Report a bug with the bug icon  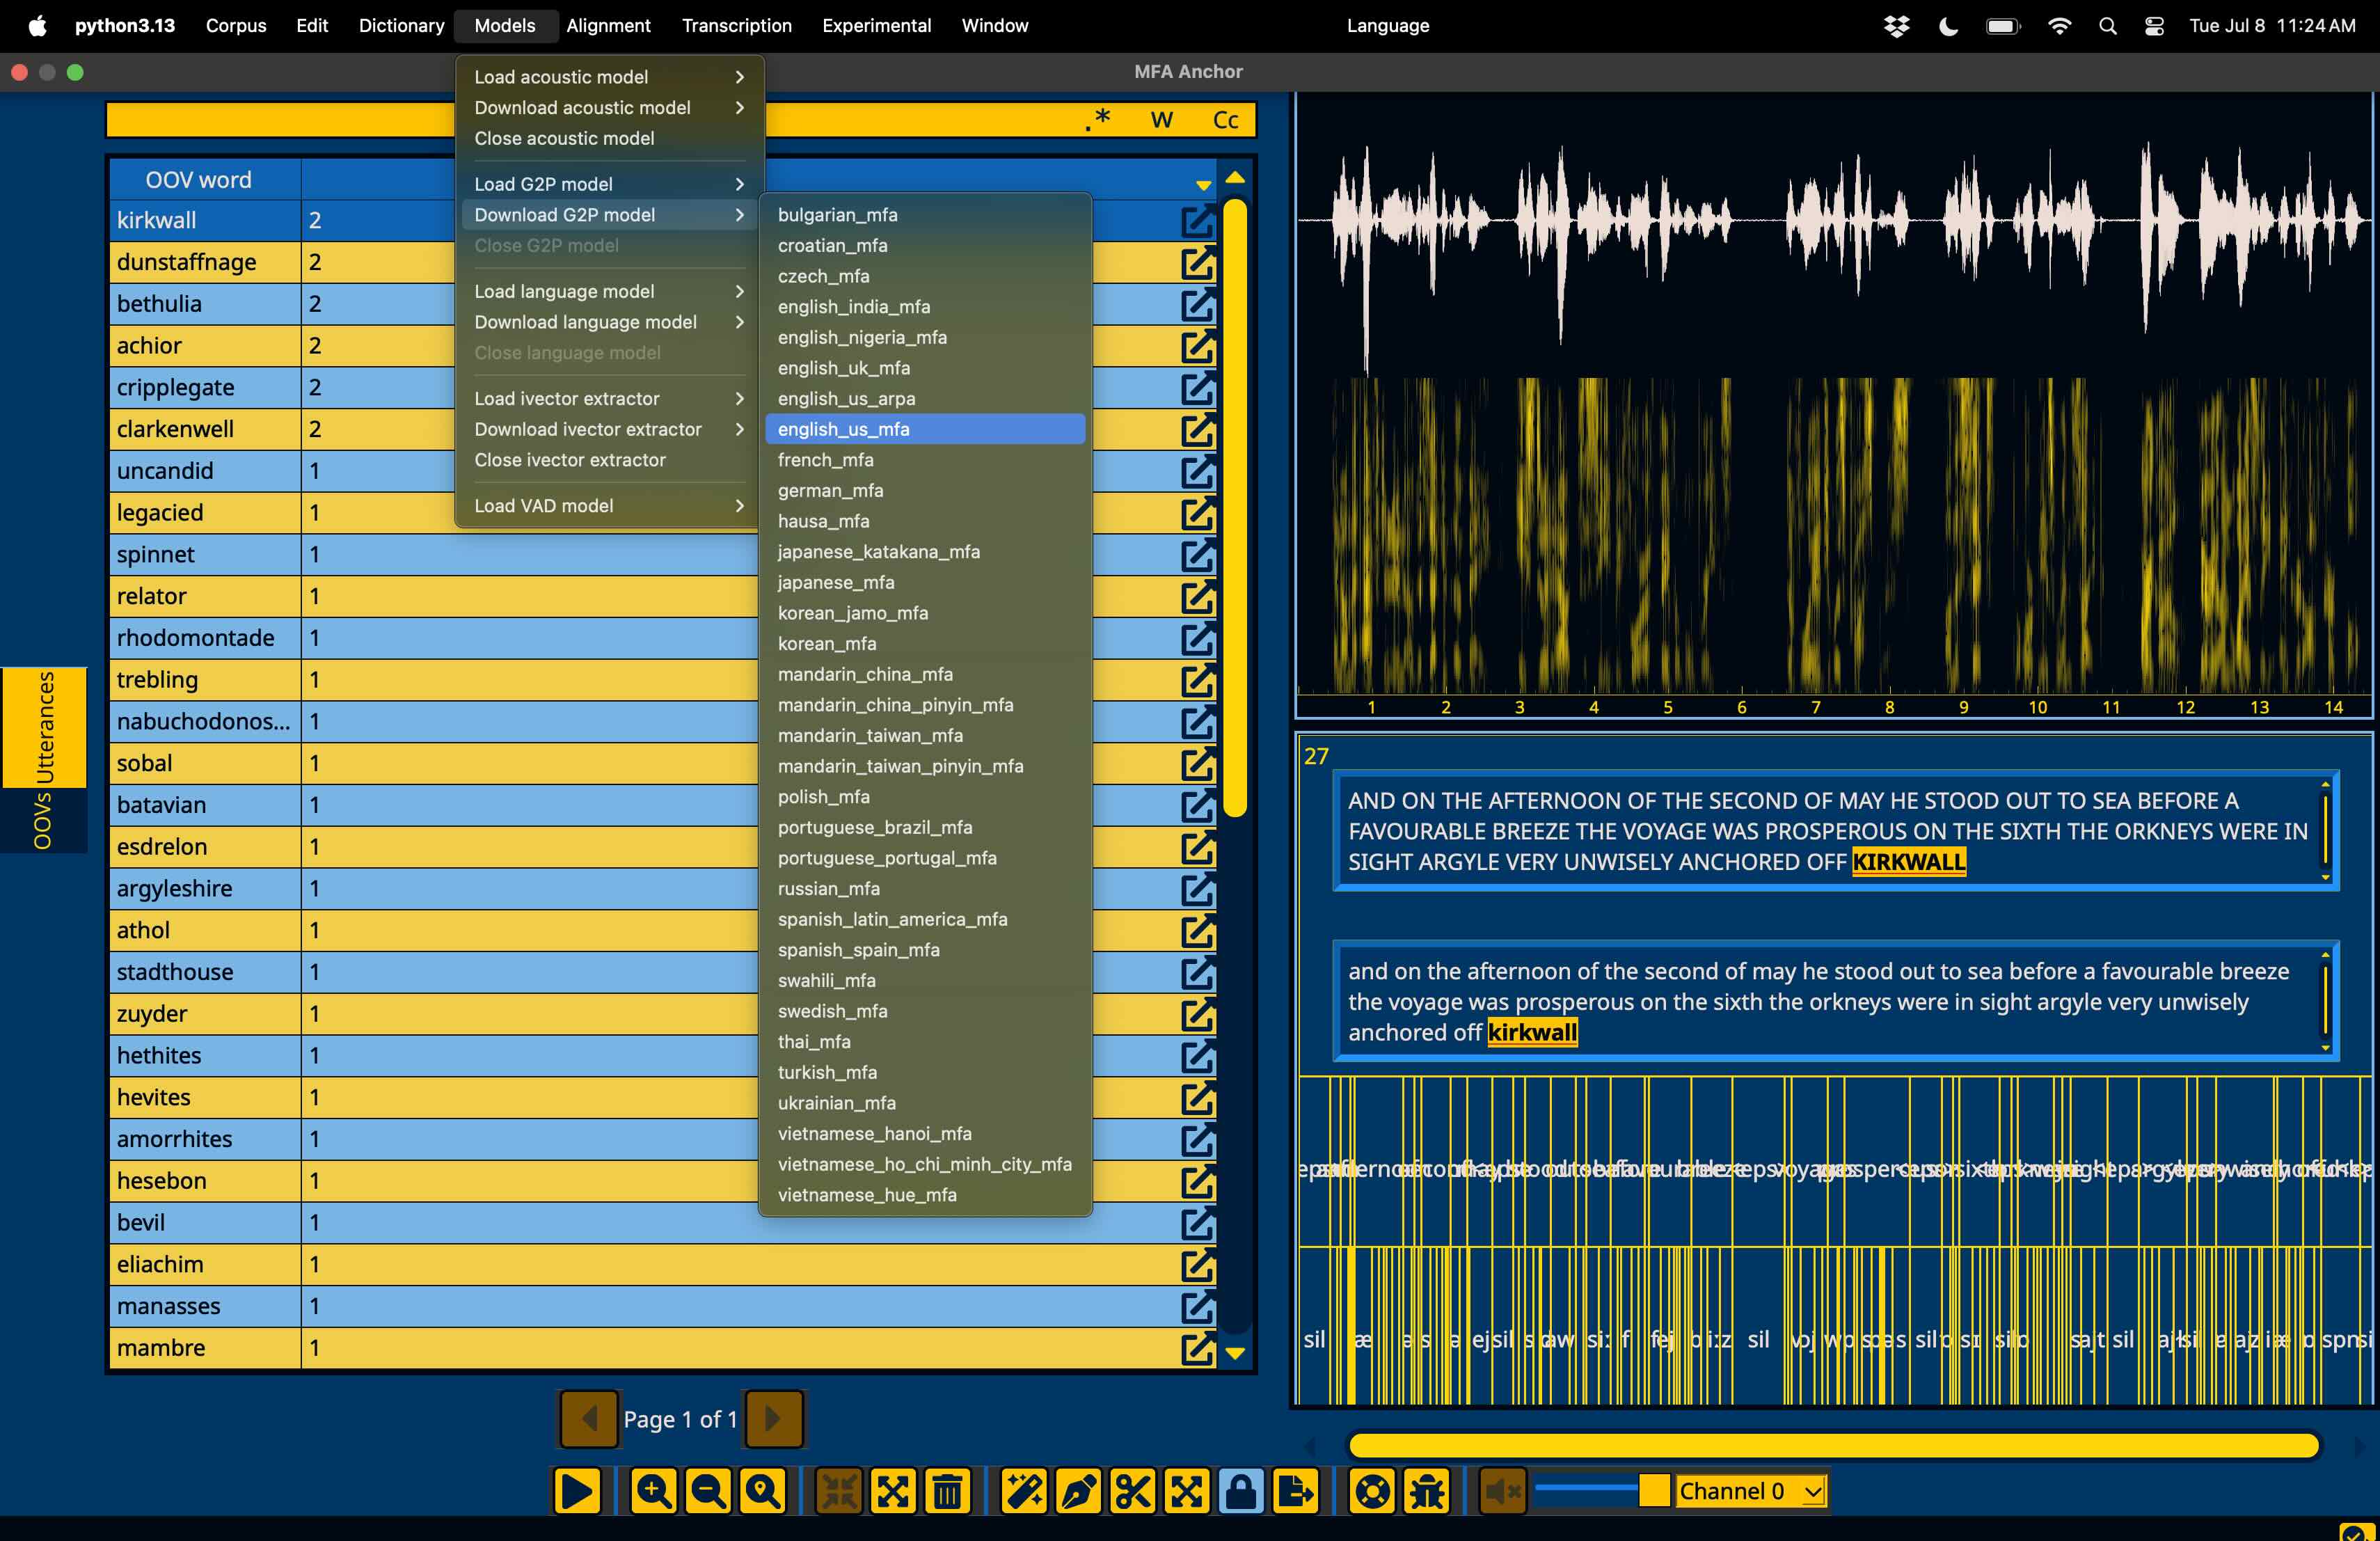coord(1427,1492)
